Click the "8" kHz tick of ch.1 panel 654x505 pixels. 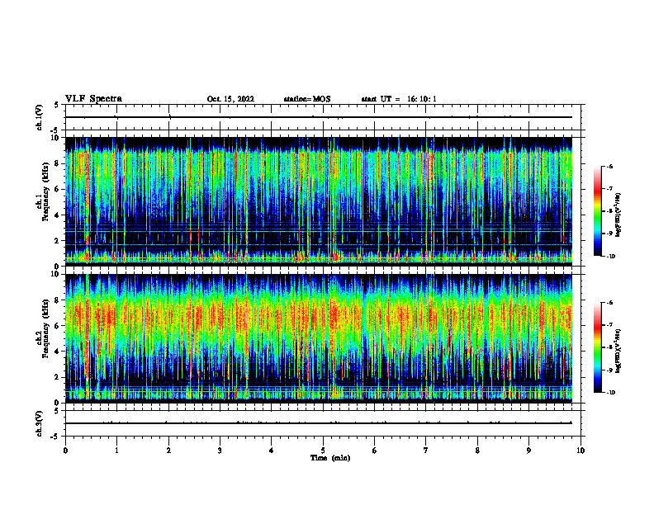point(57,163)
